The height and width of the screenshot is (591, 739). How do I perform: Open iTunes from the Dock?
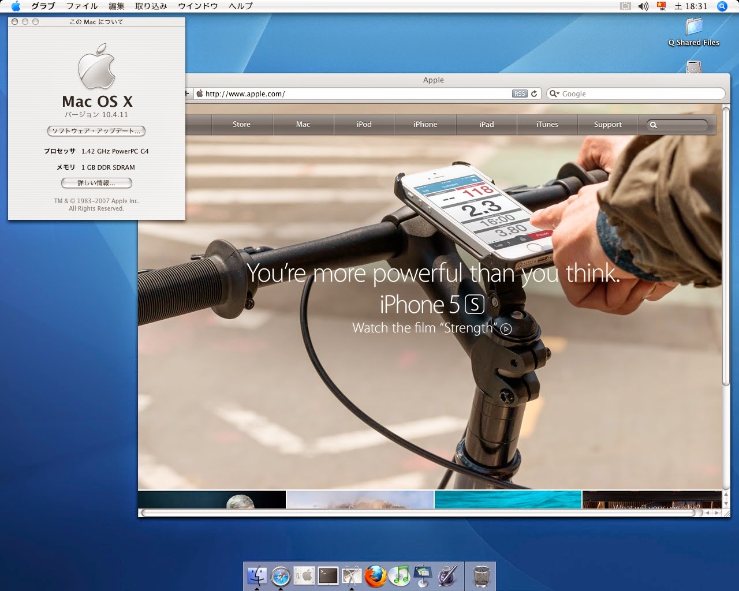click(x=399, y=575)
